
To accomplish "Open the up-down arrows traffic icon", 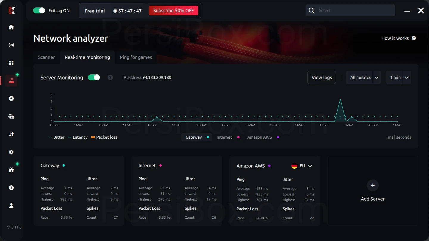I will point(11,134).
